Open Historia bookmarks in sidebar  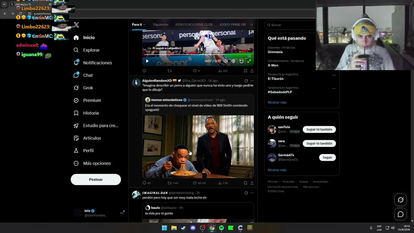tap(86, 113)
